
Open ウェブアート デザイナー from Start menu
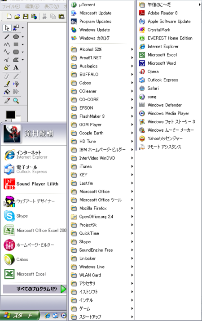(34, 201)
